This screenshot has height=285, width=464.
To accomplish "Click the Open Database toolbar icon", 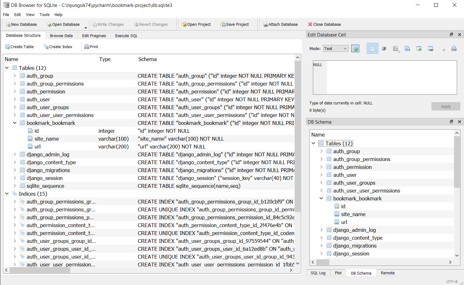I will coord(49,25).
